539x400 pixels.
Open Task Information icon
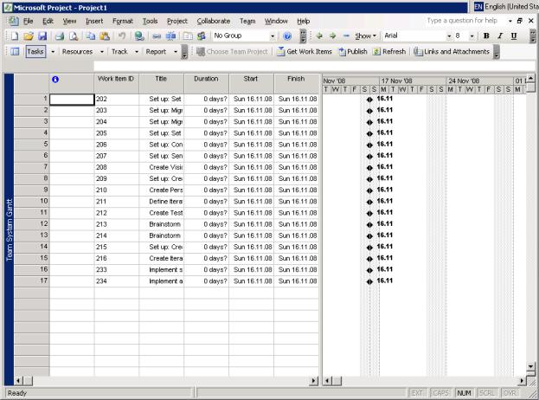[x=188, y=35]
